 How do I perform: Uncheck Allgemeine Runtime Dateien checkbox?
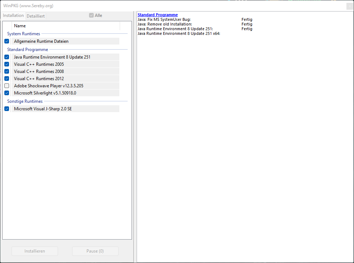pyautogui.click(x=7, y=41)
